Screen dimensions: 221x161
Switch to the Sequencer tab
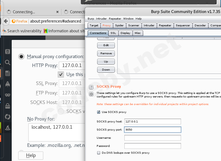pos(183,26)
